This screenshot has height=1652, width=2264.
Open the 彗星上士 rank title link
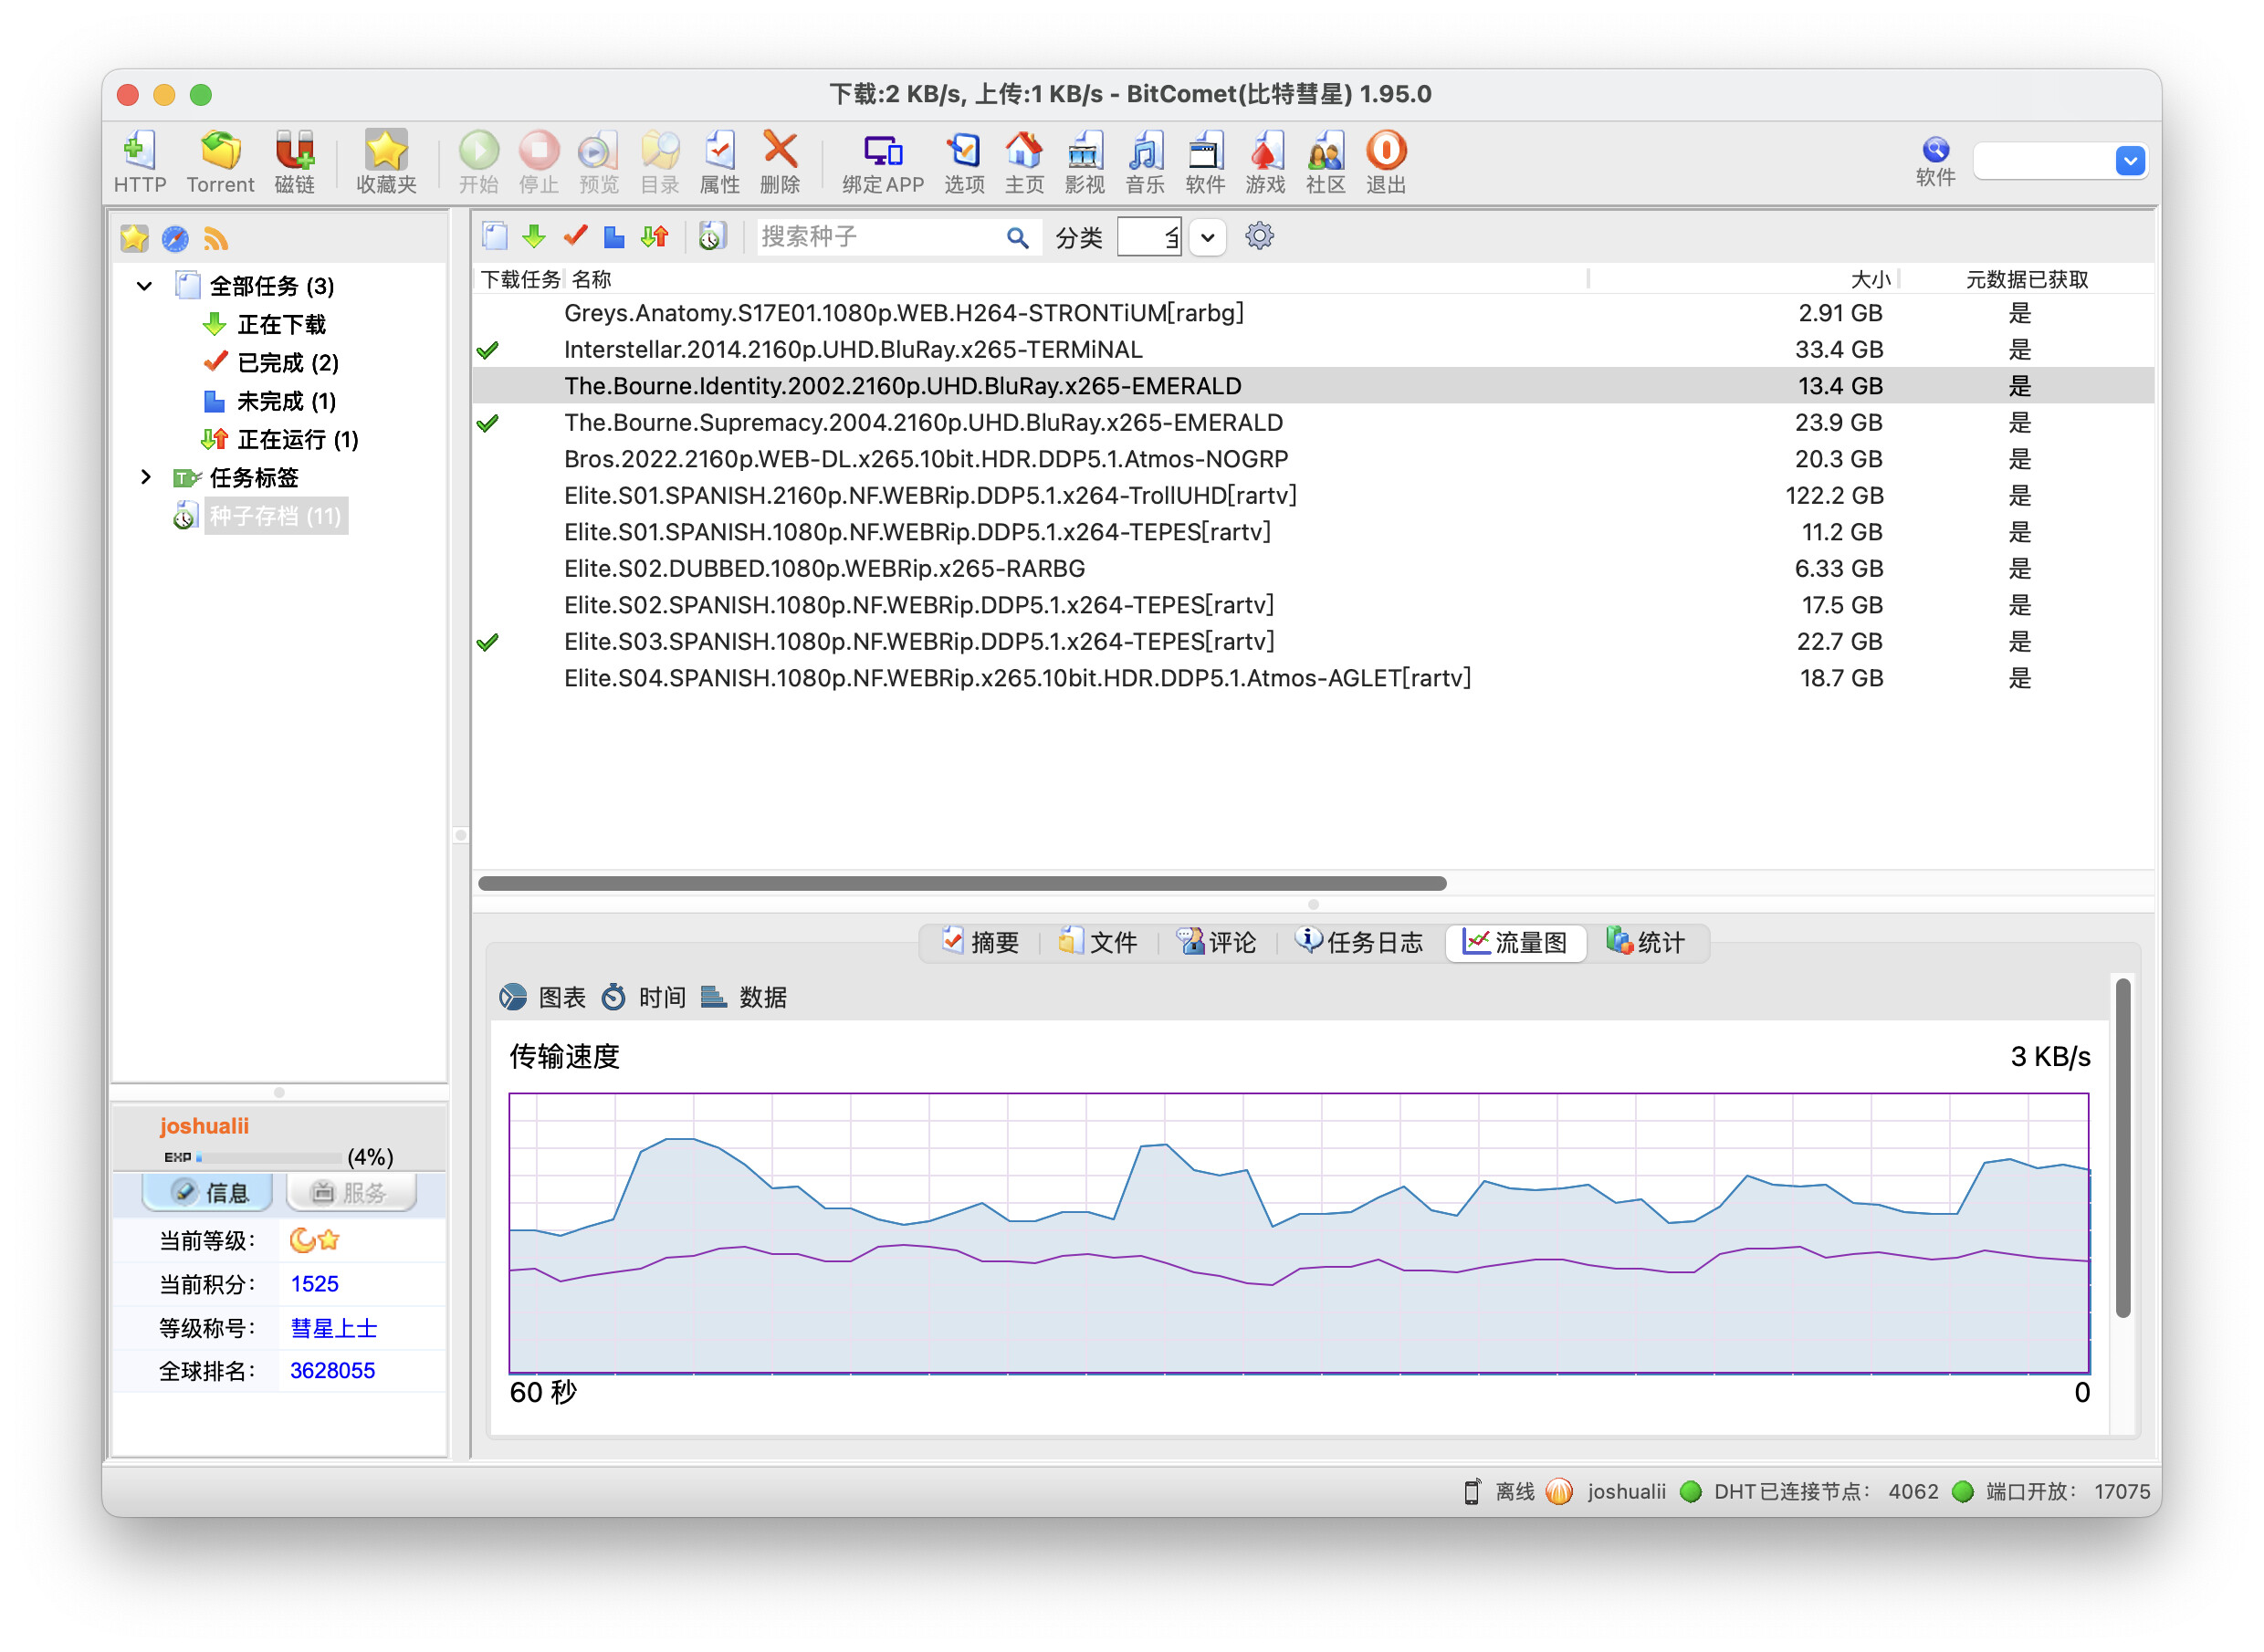click(334, 1328)
